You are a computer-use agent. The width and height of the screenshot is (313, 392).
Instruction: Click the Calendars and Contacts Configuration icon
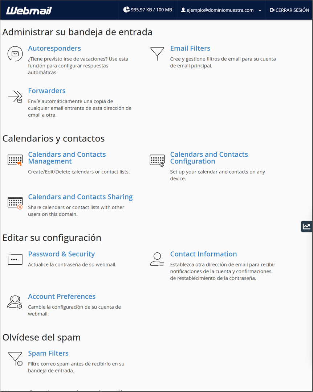click(157, 160)
